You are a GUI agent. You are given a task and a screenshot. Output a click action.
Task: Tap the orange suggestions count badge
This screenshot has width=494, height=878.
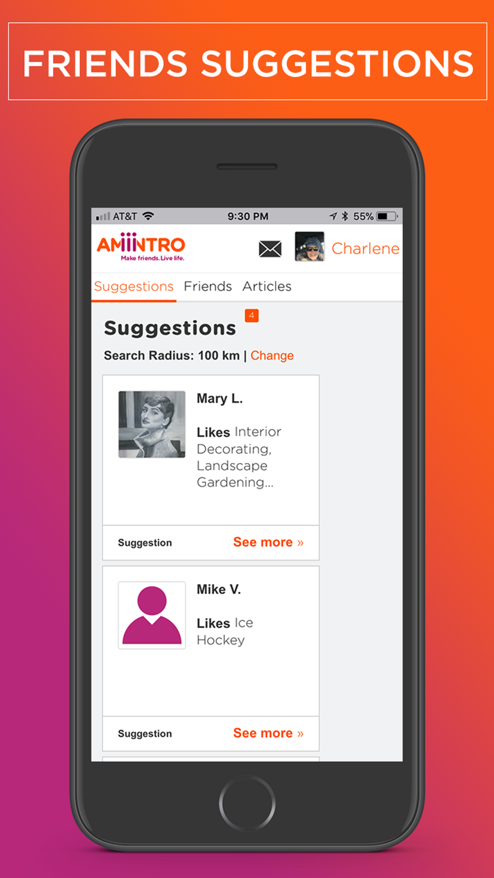pos(251,316)
